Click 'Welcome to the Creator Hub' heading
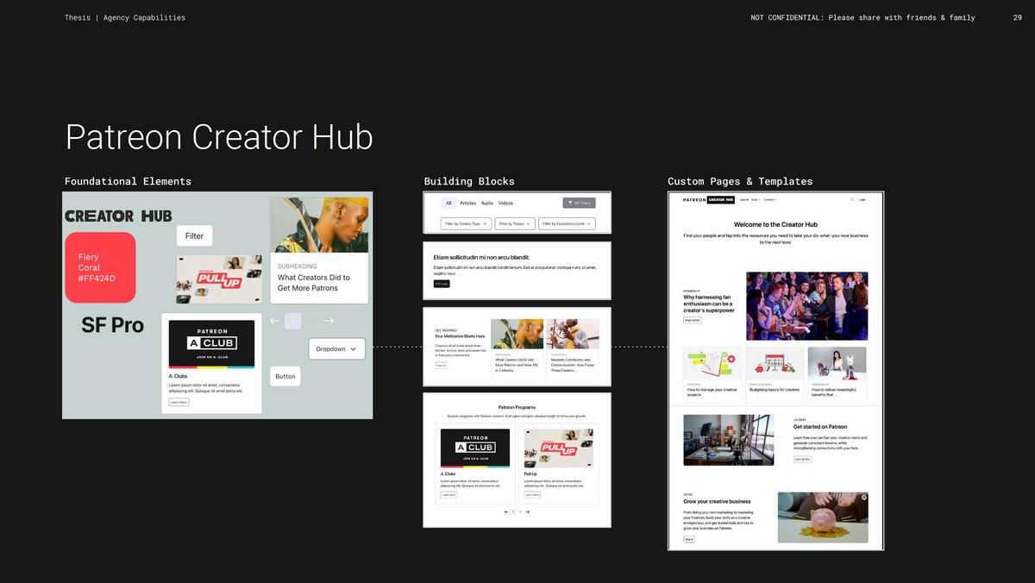This screenshot has width=1035, height=583. 775,224
